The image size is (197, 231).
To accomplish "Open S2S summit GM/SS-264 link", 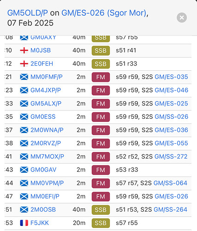I will [170, 210].
